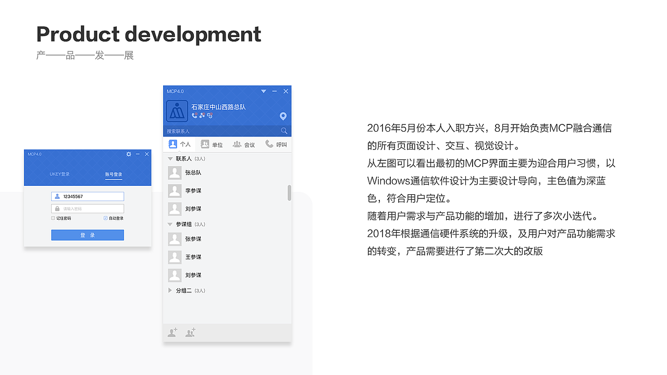Focus the 请输入密码 password field
Image resolution: width=667 pixels, height=375 pixels.
point(88,208)
